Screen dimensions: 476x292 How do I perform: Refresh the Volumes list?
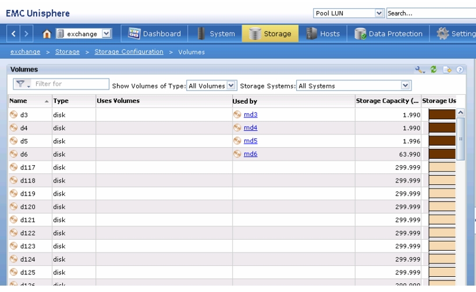click(434, 69)
